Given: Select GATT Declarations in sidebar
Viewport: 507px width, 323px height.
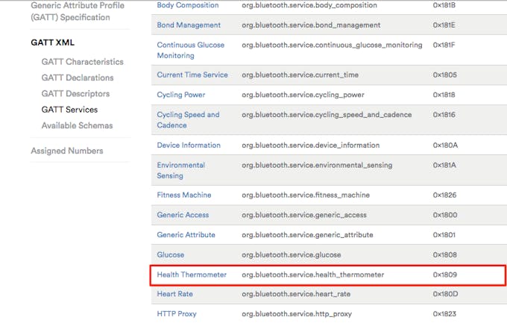Looking at the screenshot, I should (x=78, y=78).
